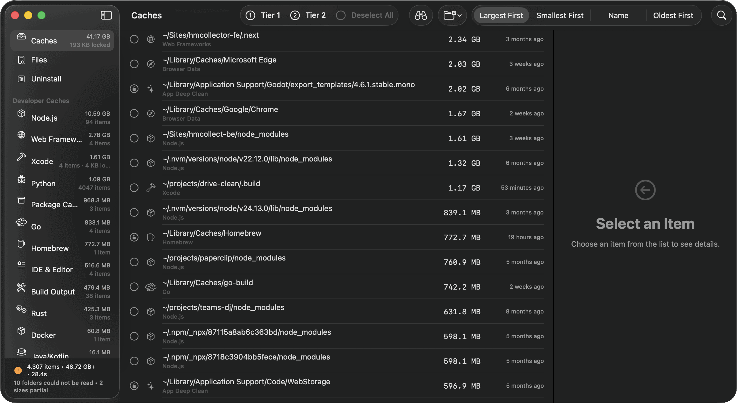Click the Web Frameworks globe icon in sidebar
Screen dimensions: 737x403
click(x=21, y=135)
